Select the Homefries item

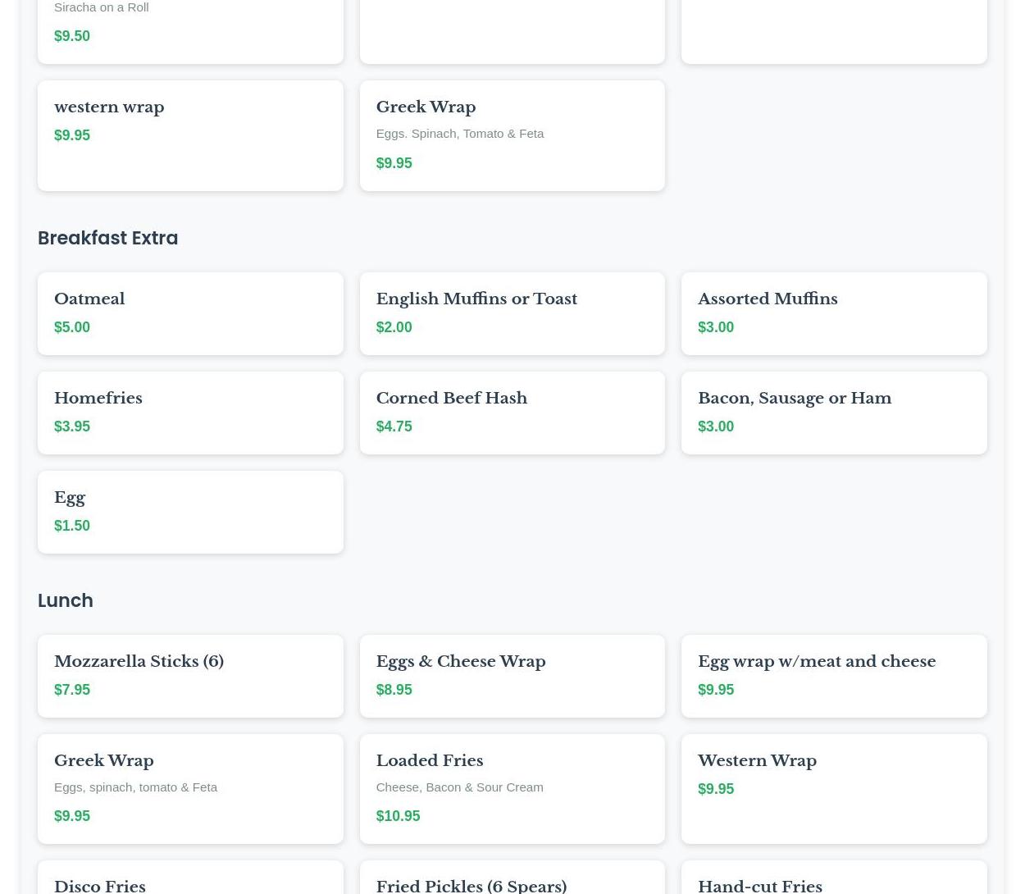(x=190, y=413)
